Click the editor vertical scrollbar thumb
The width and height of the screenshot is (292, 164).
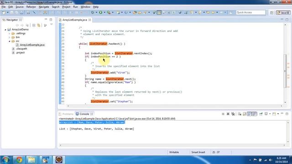(285, 71)
